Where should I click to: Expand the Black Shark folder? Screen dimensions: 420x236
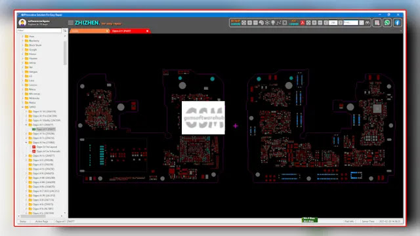[x=22, y=45]
